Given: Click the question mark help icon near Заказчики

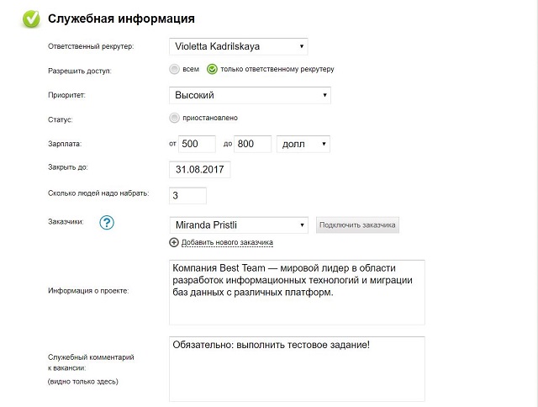Looking at the screenshot, I should [x=107, y=223].
